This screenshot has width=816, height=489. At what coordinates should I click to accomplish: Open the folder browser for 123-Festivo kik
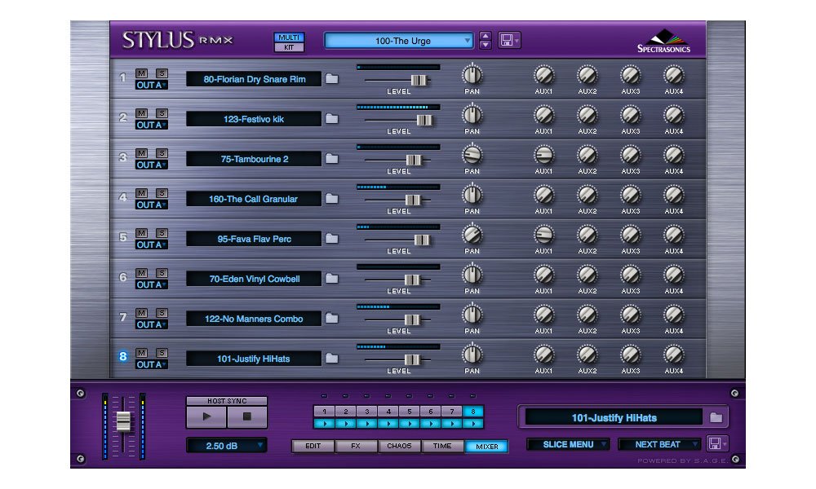click(x=332, y=118)
